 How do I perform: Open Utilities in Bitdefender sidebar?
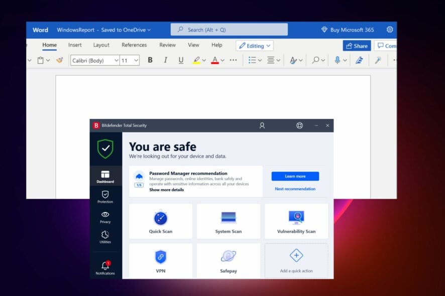coord(105,237)
